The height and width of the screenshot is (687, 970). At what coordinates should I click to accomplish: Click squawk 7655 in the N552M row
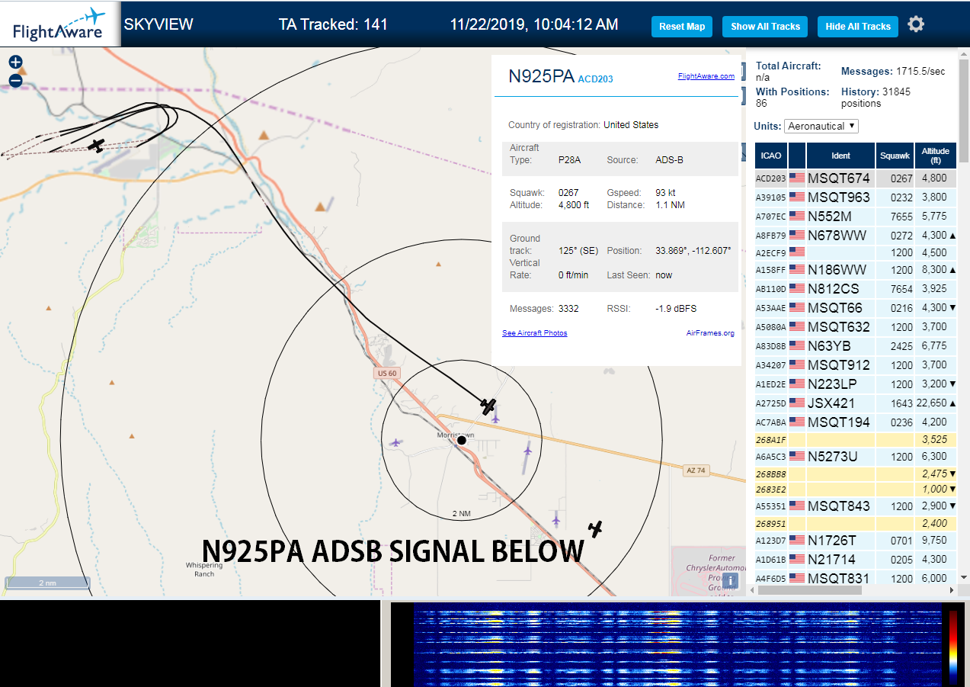click(x=895, y=217)
